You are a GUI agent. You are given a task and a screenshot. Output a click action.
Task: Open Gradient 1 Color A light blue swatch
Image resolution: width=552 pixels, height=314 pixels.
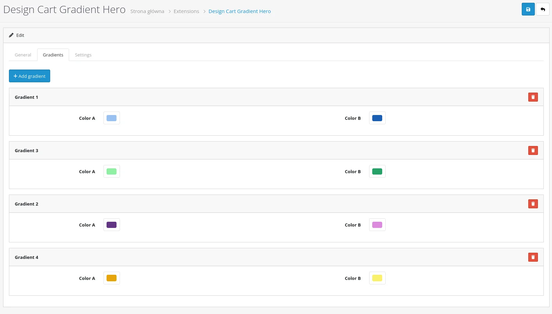[111, 118]
